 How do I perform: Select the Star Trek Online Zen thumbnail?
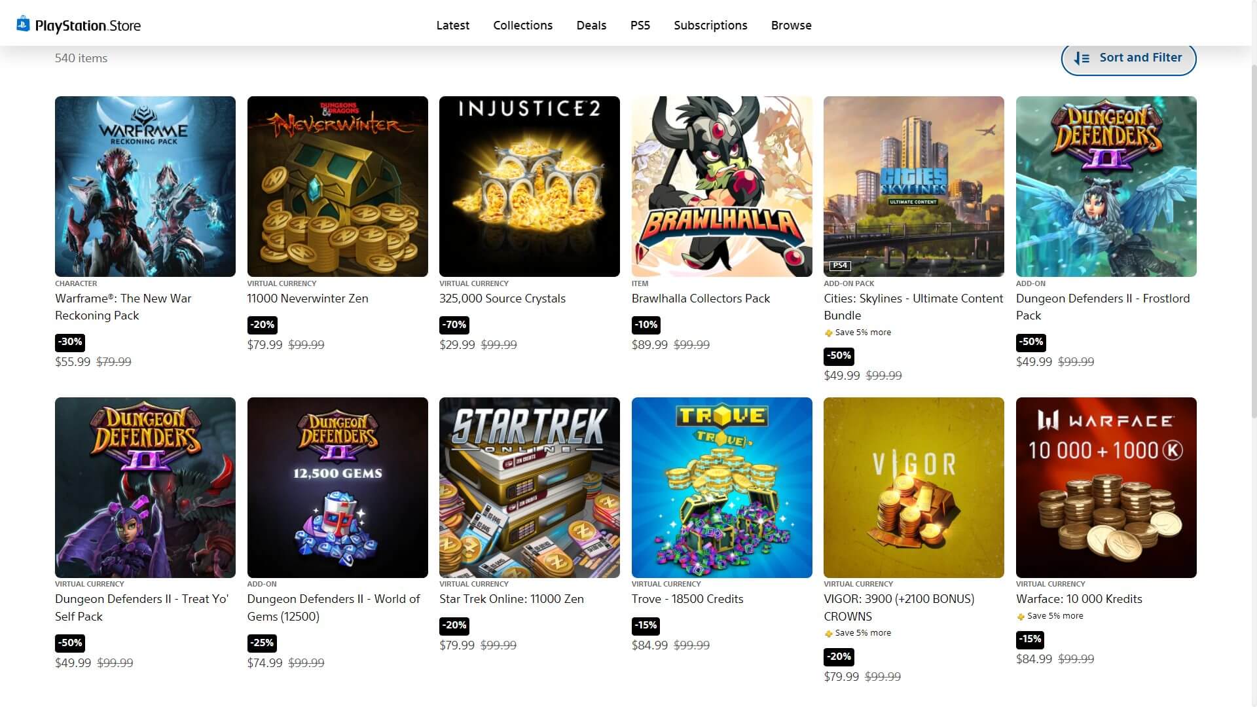(529, 487)
